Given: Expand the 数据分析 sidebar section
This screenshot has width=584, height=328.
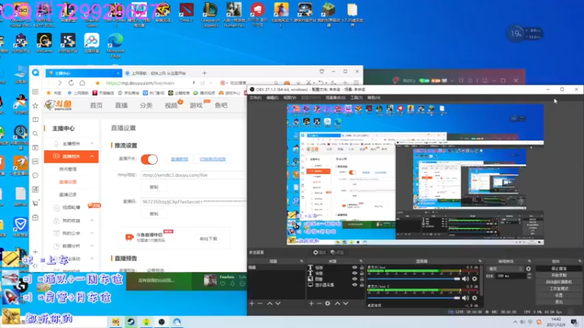Looking at the screenshot, I should (72, 246).
